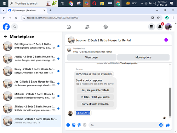Open the Groups icon in top navigation
The image size is (177, 133).
(105, 27)
